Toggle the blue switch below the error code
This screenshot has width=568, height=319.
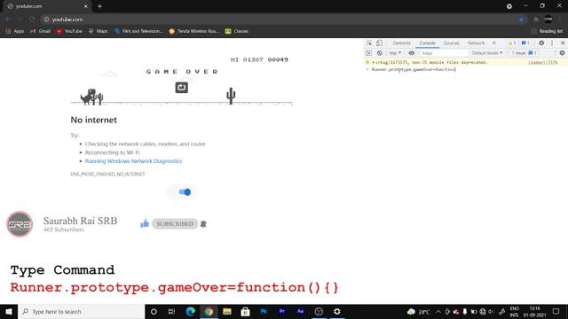click(185, 192)
